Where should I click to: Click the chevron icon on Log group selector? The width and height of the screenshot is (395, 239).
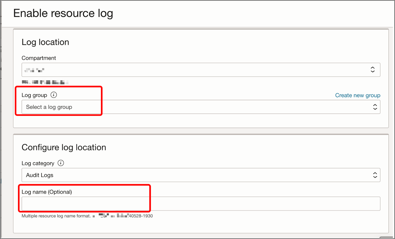click(x=375, y=107)
